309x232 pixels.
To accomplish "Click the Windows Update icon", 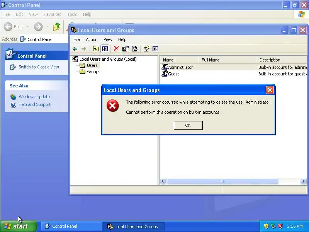I will click(x=13, y=97).
